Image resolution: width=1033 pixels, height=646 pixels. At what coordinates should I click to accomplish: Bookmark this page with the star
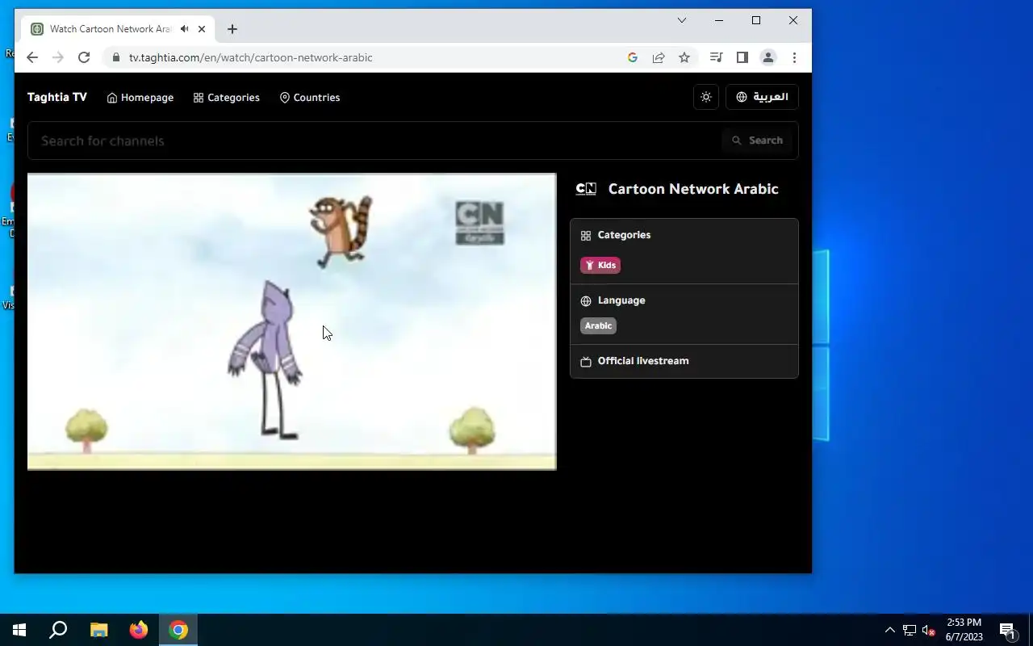coord(684,57)
